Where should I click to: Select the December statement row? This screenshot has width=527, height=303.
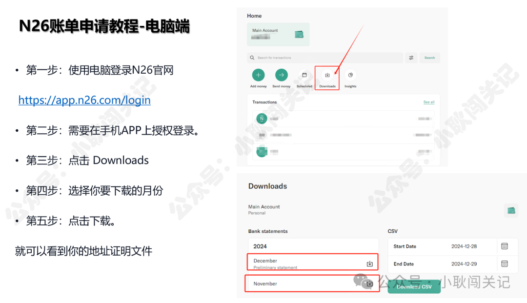point(313,262)
